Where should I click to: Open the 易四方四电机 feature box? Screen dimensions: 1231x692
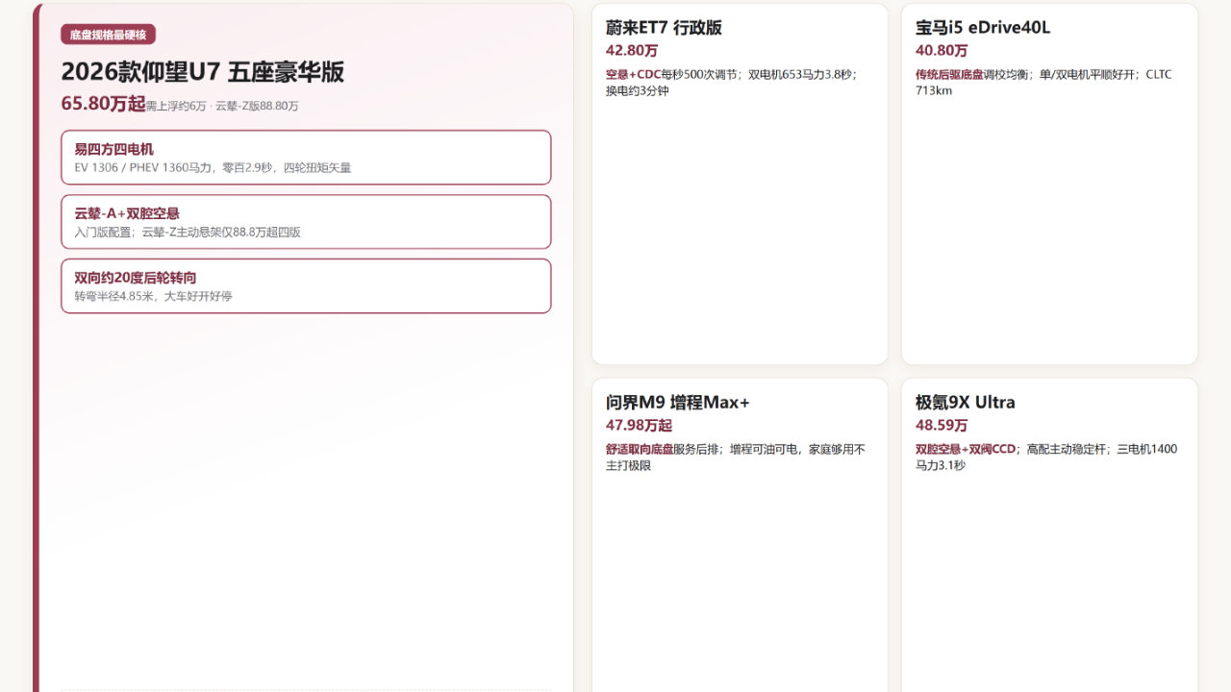[306, 158]
